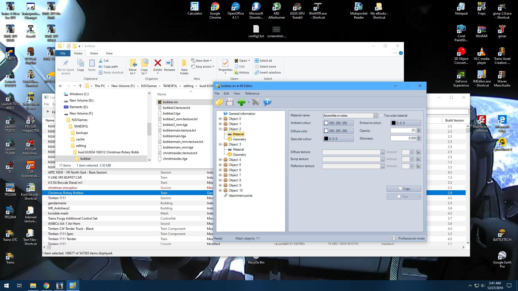
Task: Browse for Diffuse texture with ellipsis button
Action: [x=382, y=153]
